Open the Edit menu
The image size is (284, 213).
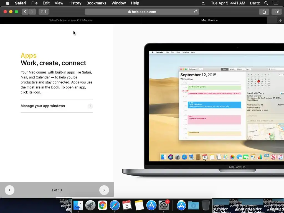(46, 3)
